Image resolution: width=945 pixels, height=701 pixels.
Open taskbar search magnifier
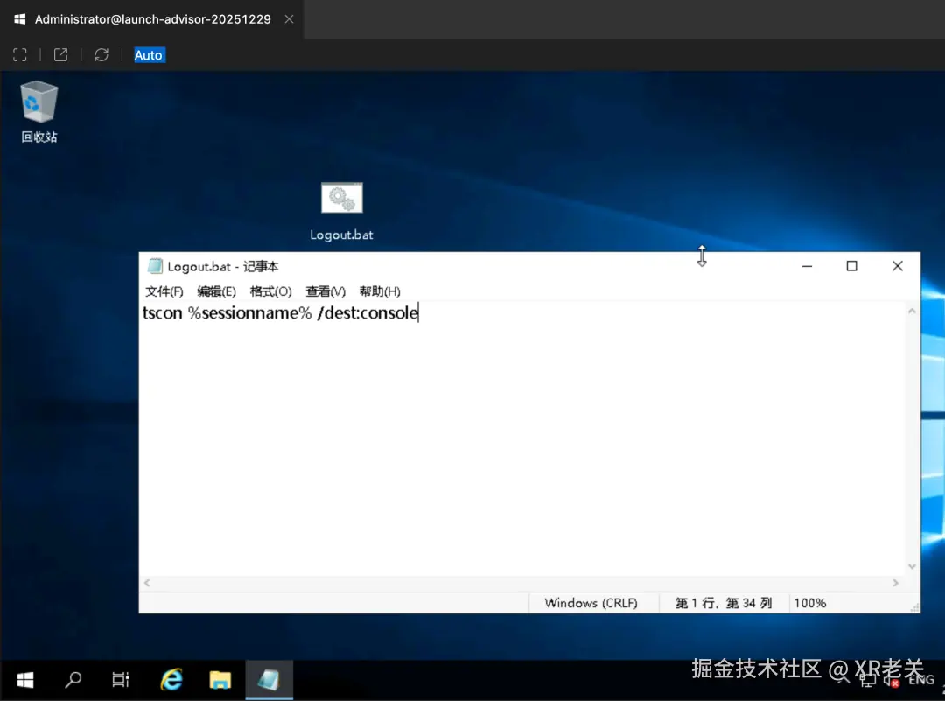point(73,681)
